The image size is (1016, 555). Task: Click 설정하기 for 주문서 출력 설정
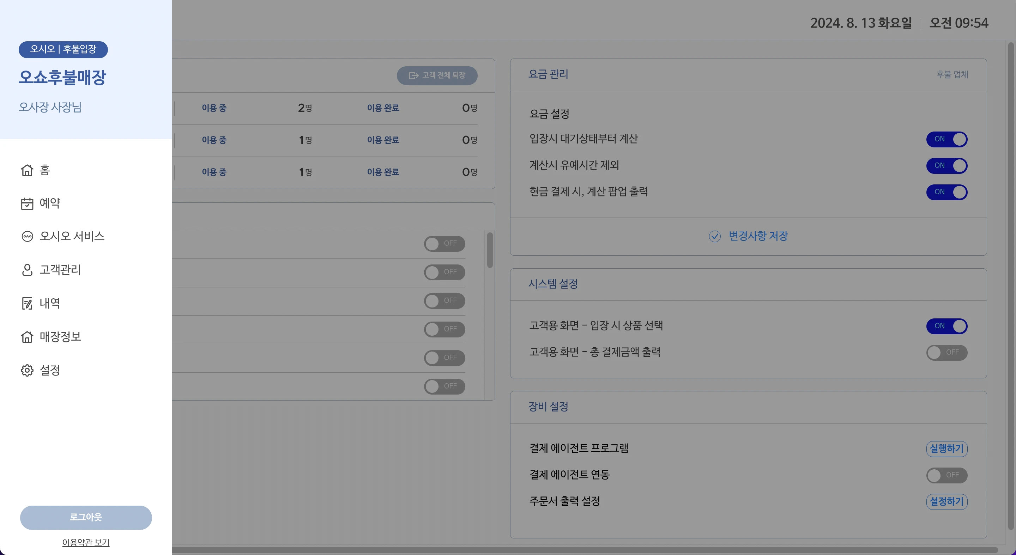pyautogui.click(x=947, y=501)
